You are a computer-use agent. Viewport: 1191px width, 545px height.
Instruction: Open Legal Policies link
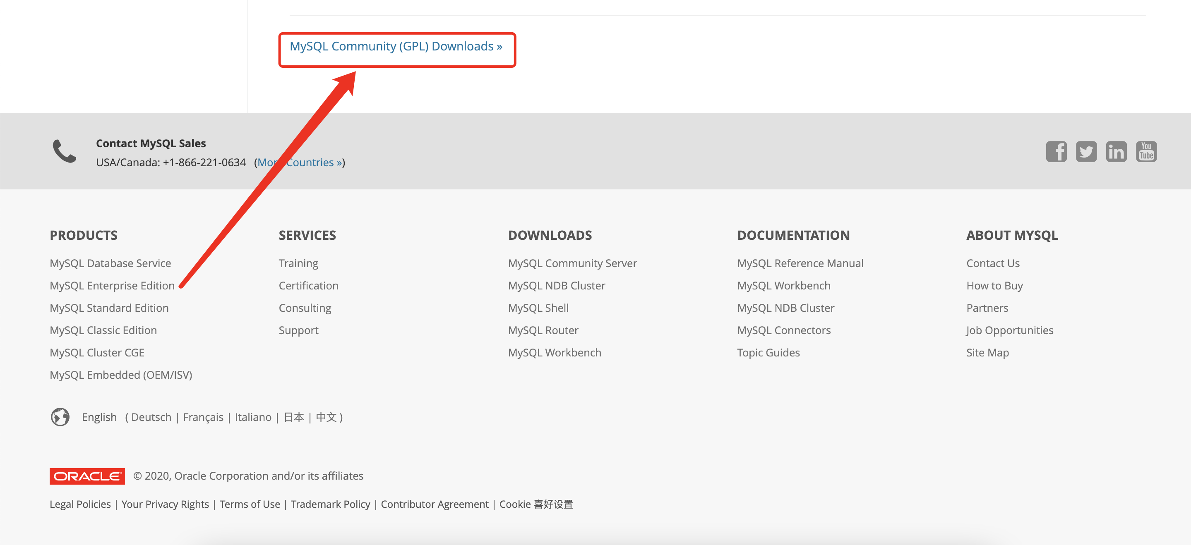pyautogui.click(x=80, y=504)
